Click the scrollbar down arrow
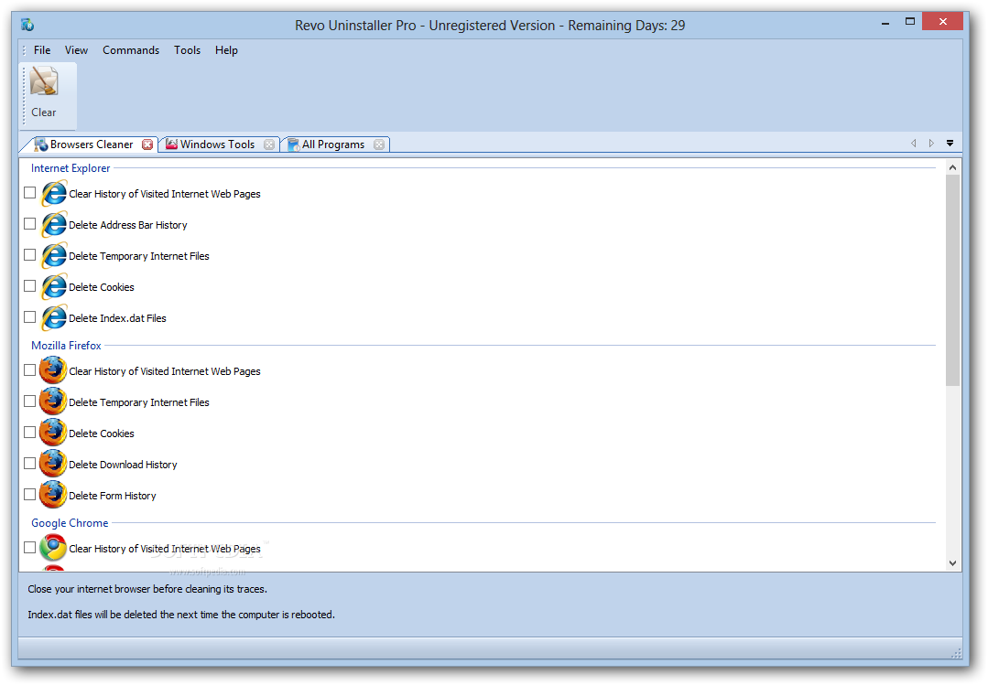The image size is (988, 685). pos(952,563)
